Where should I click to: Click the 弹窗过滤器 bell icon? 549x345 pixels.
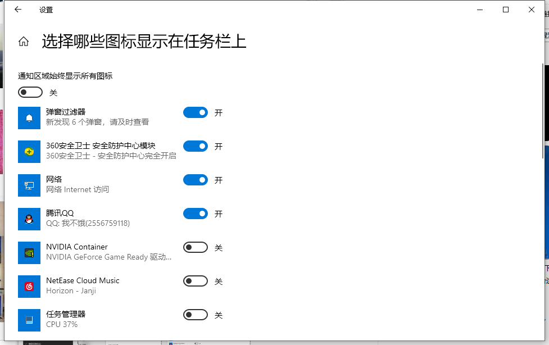tap(29, 117)
